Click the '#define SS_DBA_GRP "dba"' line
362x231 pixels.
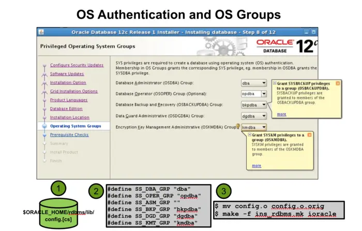pyautogui.click(x=149, y=189)
